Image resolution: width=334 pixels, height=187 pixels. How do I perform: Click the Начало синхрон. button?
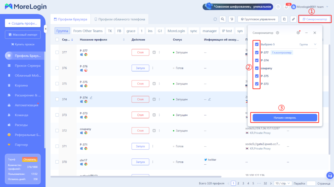(x=285, y=118)
